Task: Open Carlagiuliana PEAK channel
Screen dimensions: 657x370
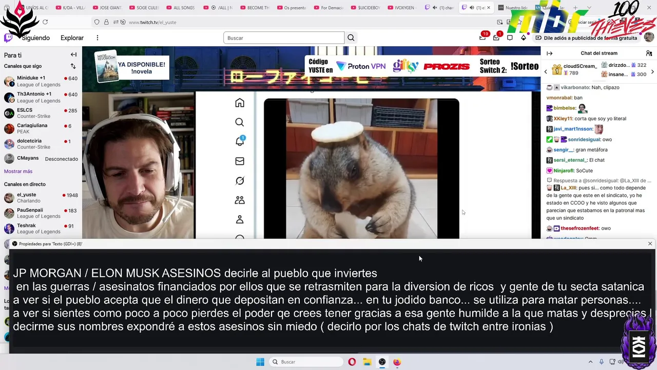Action: pyautogui.click(x=41, y=128)
